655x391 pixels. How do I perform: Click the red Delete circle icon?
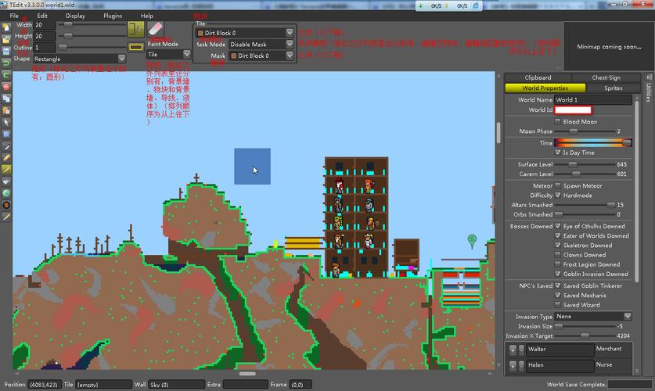click(5, 87)
